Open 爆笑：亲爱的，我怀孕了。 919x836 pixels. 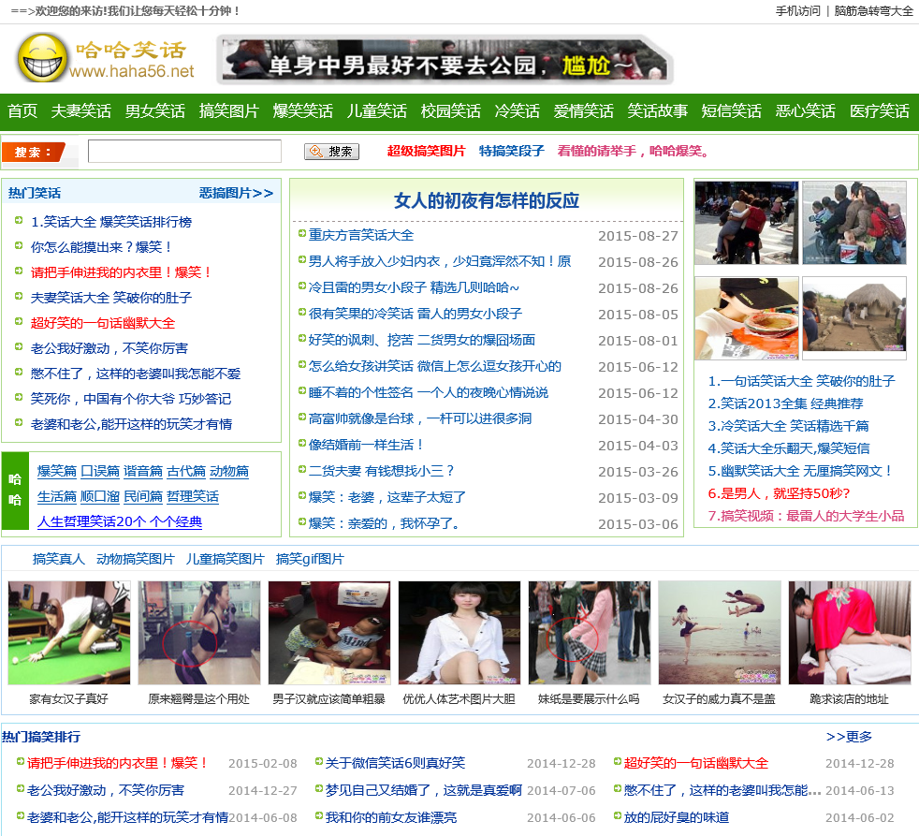click(x=385, y=523)
